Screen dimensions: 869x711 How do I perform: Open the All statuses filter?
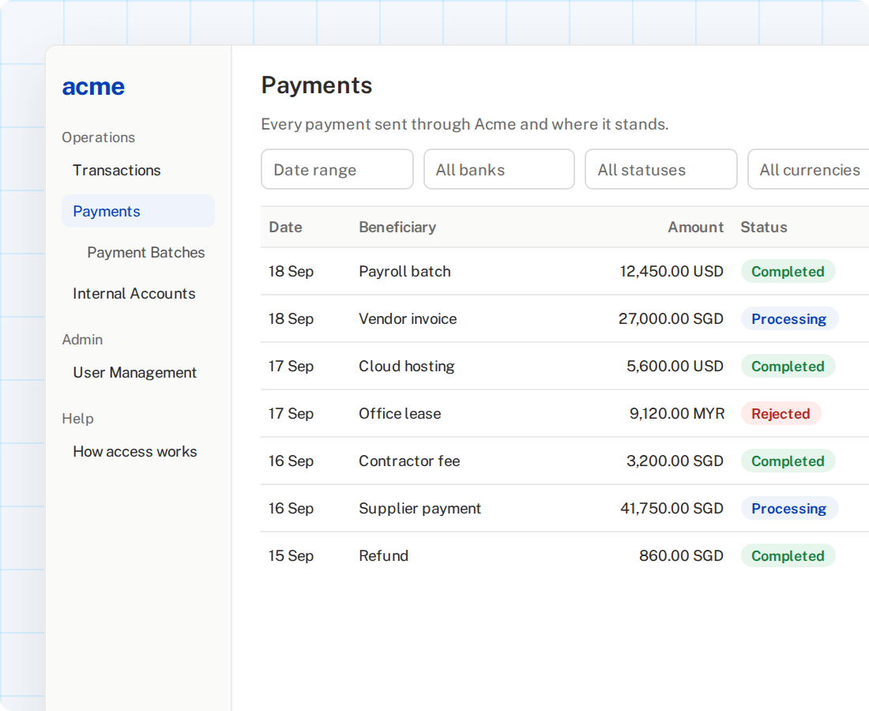(660, 169)
